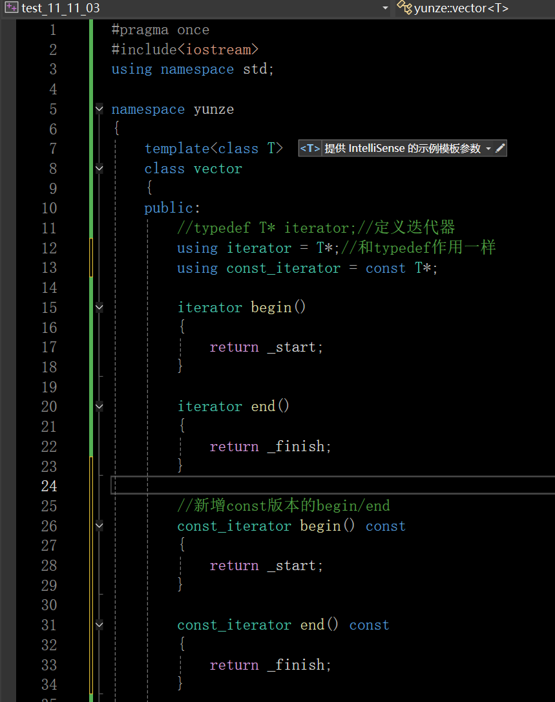Image resolution: width=555 pixels, height=702 pixels.
Task: Click the empty current line 24 editor area
Action: click(333, 485)
